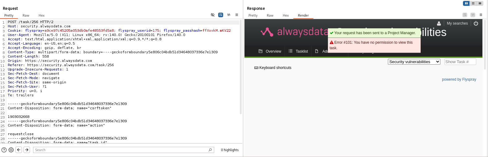Image resolution: width=488 pixels, height=157 pixels.
Task: Open the help question mark icon
Action: [x=4, y=150]
